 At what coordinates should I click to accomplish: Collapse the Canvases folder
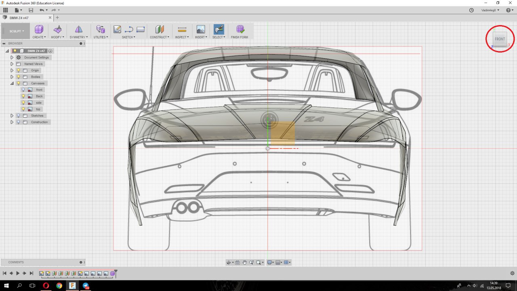click(x=12, y=83)
